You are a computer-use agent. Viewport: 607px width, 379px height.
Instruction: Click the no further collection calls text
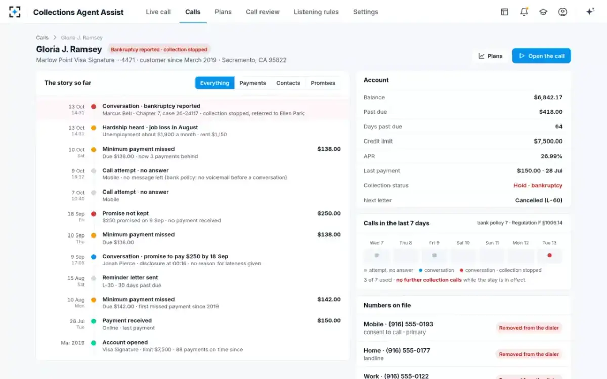pyautogui.click(x=428, y=280)
